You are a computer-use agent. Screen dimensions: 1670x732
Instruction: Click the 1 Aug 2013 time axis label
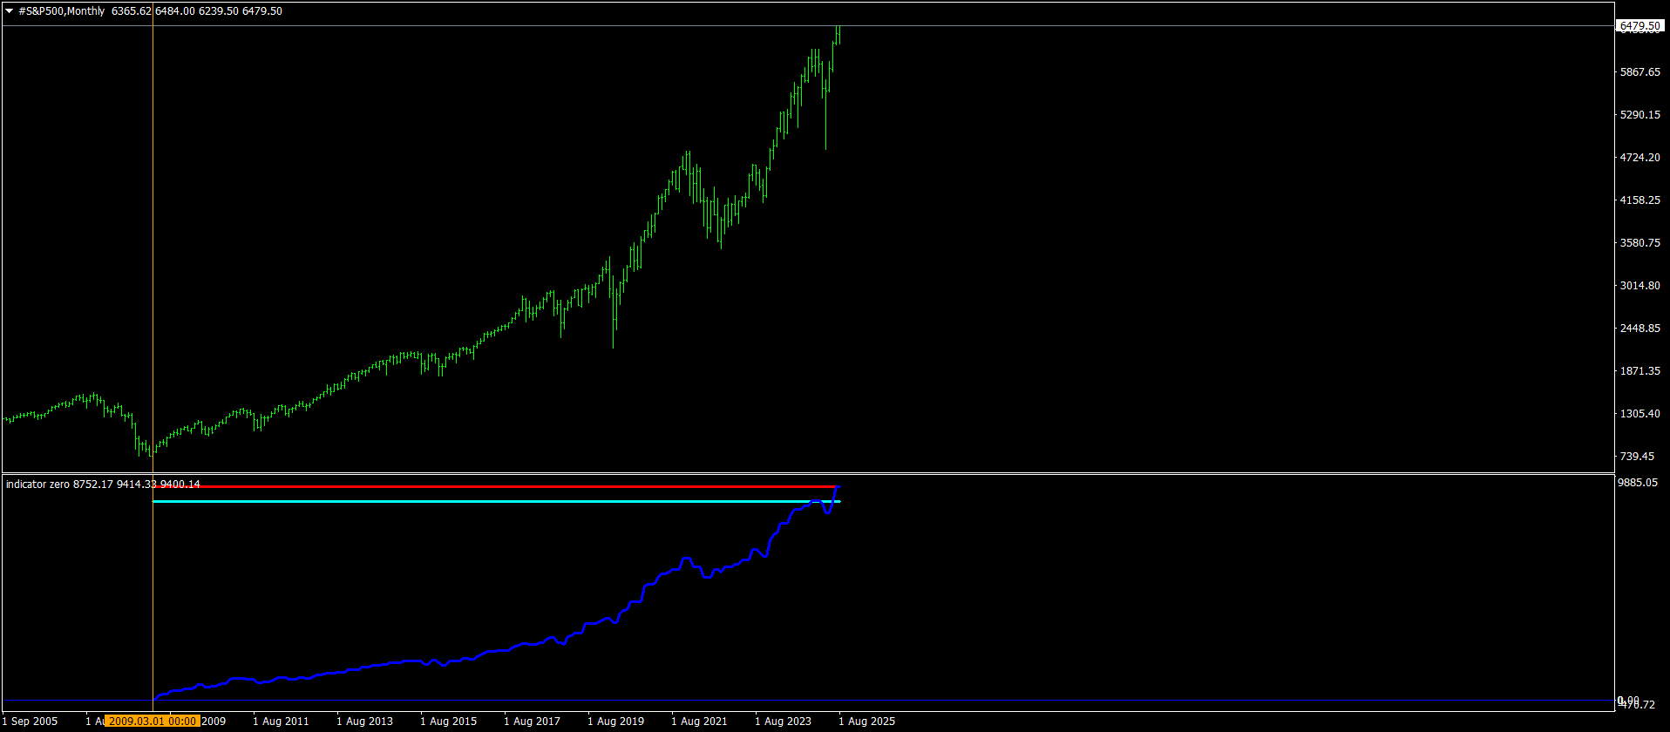point(364,722)
